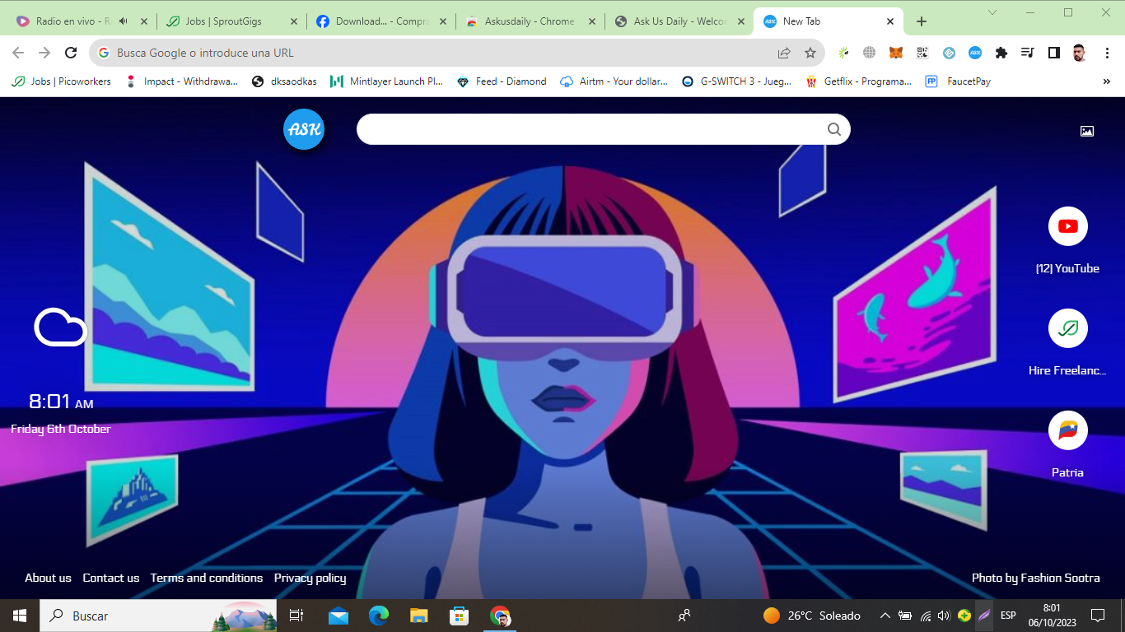
Task: Click the YouTube shortcut icon
Action: point(1067,226)
